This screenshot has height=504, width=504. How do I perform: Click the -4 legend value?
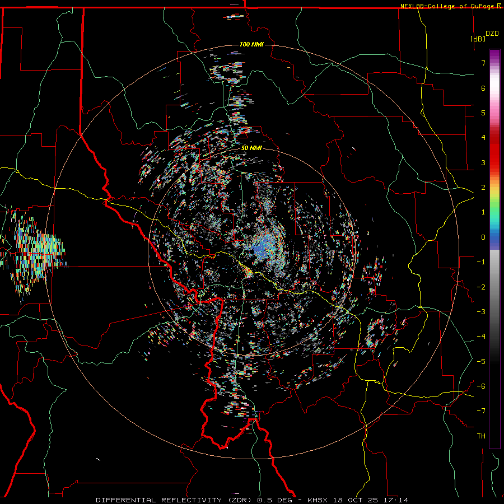[481, 337]
